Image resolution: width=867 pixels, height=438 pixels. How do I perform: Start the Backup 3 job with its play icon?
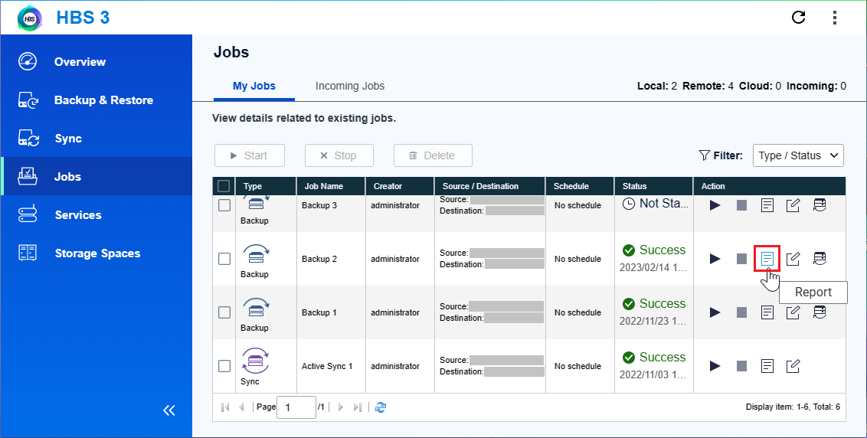point(715,205)
